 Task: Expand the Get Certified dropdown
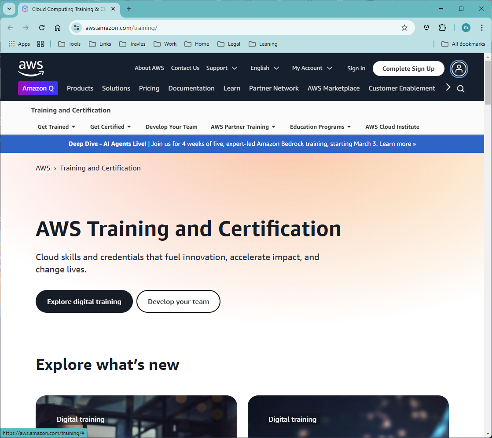[x=110, y=127]
